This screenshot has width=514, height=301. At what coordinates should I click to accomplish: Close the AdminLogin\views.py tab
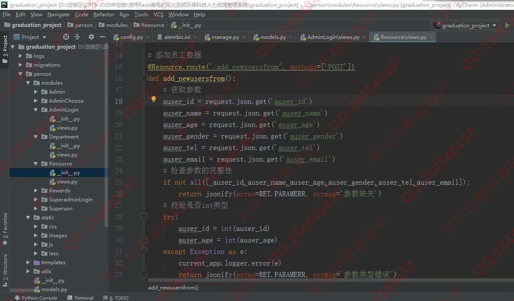click(364, 37)
